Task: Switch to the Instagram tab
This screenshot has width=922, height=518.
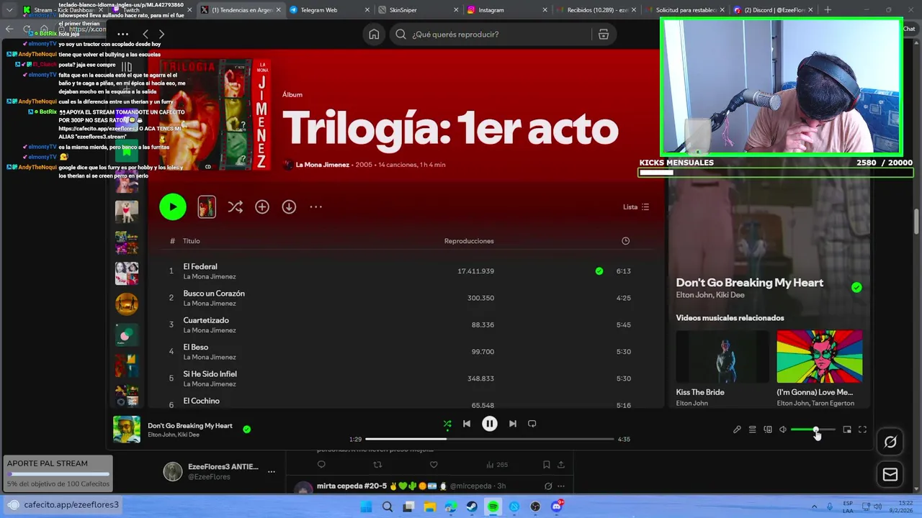Action: pos(508,10)
